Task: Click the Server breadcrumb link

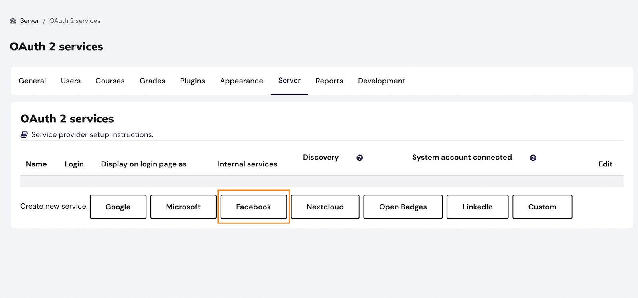Action: pyautogui.click(x=30, y=21)
